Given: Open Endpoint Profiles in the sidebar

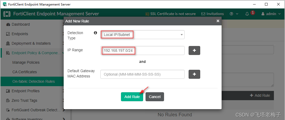Looking at the screenshot, I should (25, 91).
